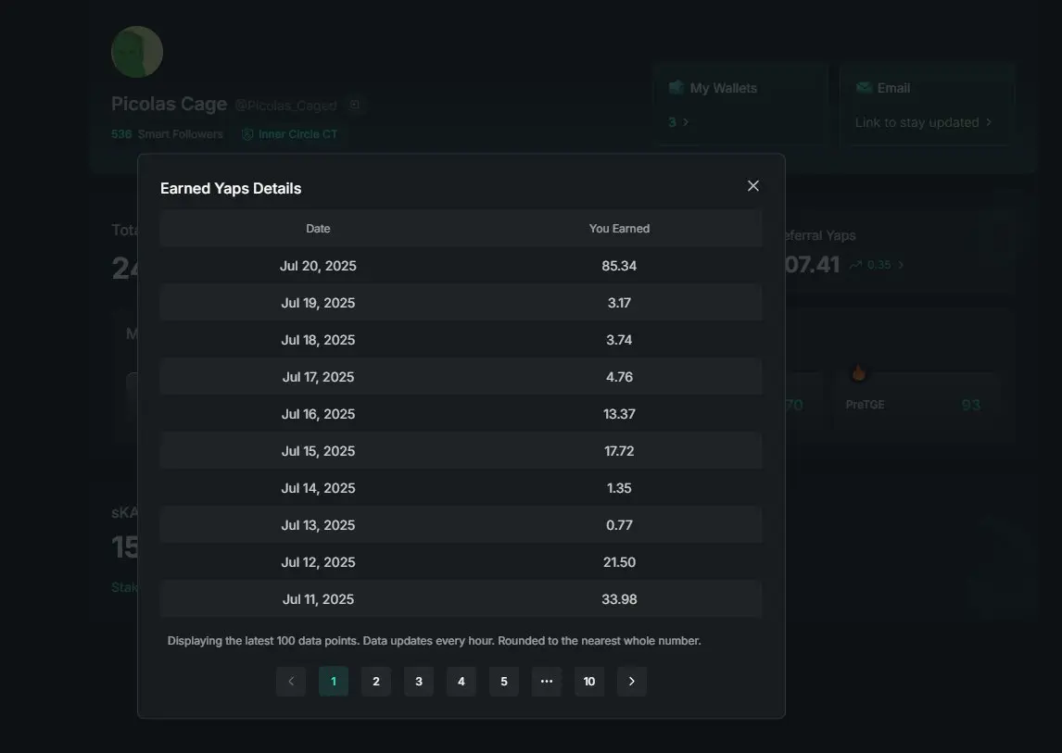Select the Jul 17, 2025 date cell
Image resolution: width=1062 pixels, height=753 pixels.
pos(318,377)
